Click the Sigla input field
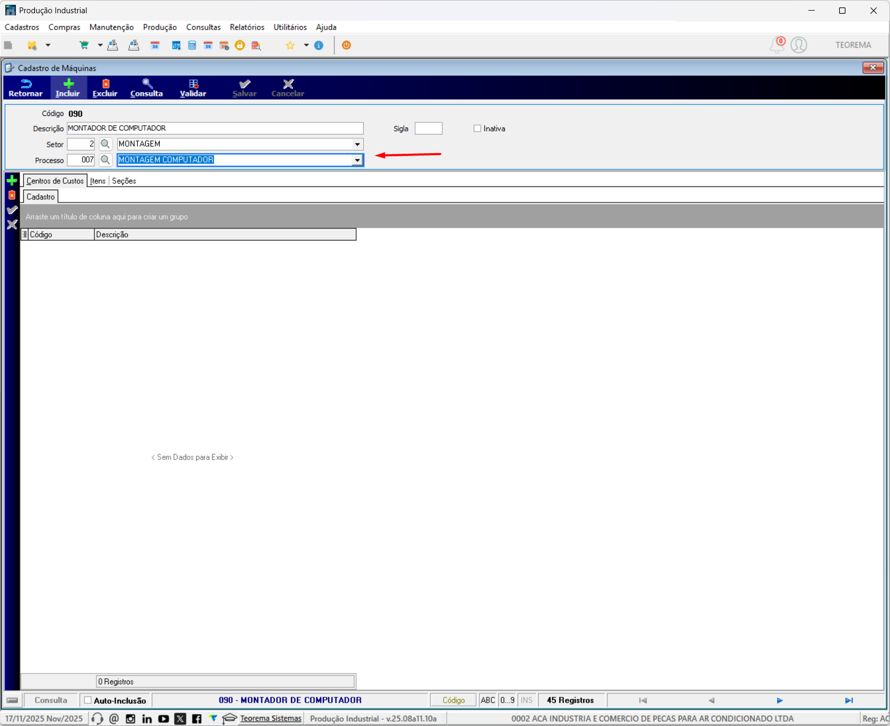Viewport: 890px width, 726px height. (x=428, y=128)
